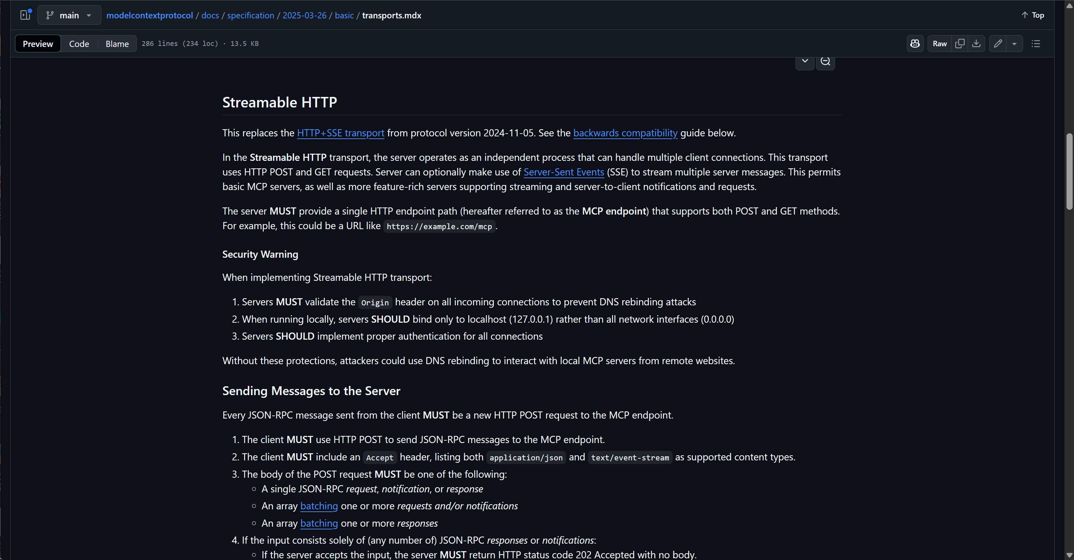This screenshot has width=1074, height=560.
Task: Download the raw file
Action: pos(976,44)
